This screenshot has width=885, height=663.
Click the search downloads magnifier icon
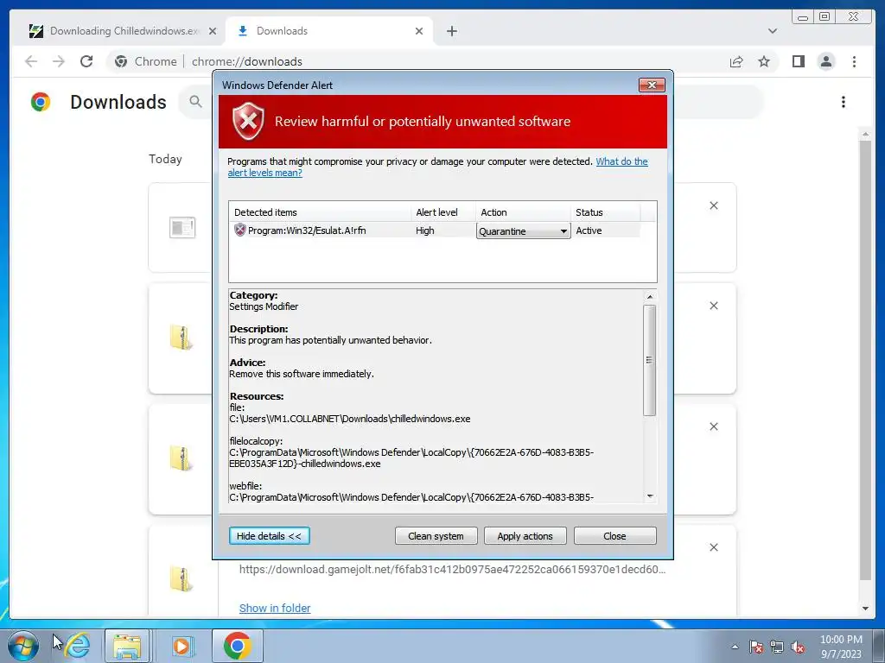click(196, 102)
